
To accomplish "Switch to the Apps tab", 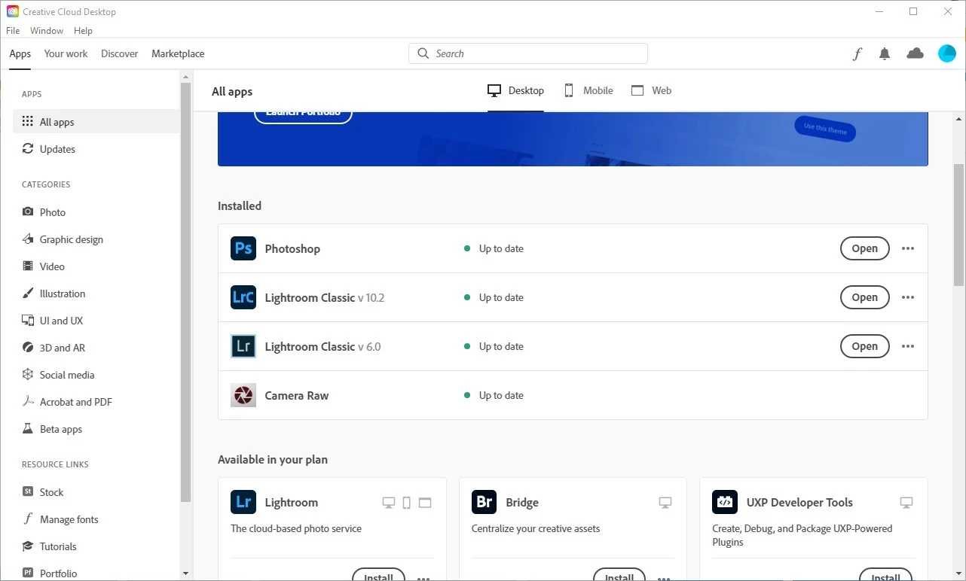I will (x=20, y=53).
